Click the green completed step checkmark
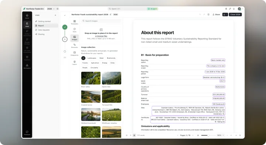Viewport: 266px width, 145px height. [x=65, y=27]
